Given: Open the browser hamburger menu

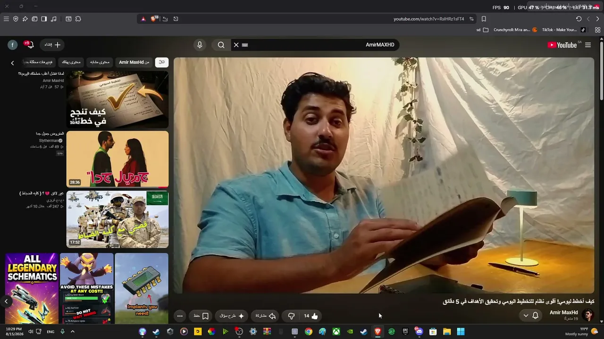Looking at the screenshot, I should 6,19.
